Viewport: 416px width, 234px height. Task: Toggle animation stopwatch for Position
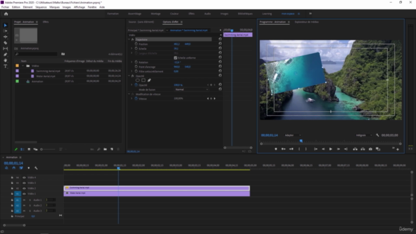(x=136, y=44)
